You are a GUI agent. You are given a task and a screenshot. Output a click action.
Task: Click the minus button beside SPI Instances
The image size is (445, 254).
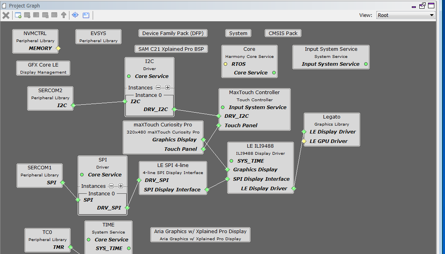pos(111,186)
